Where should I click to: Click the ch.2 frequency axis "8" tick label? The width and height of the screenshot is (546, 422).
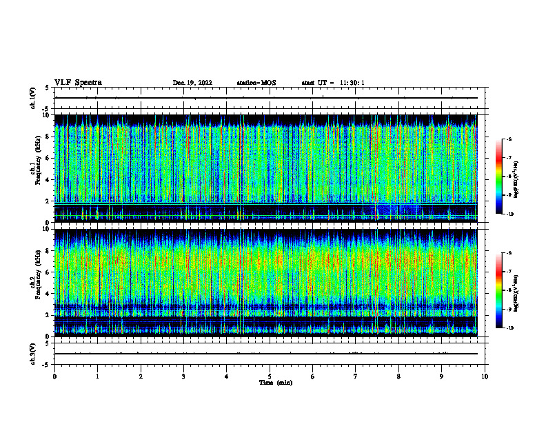tap(48, 251)
